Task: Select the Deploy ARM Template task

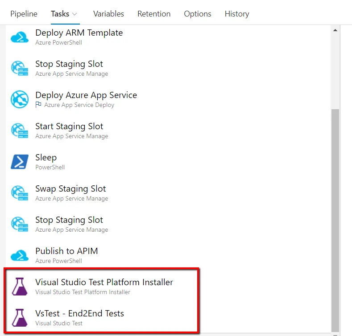Action: pos(168,37)
